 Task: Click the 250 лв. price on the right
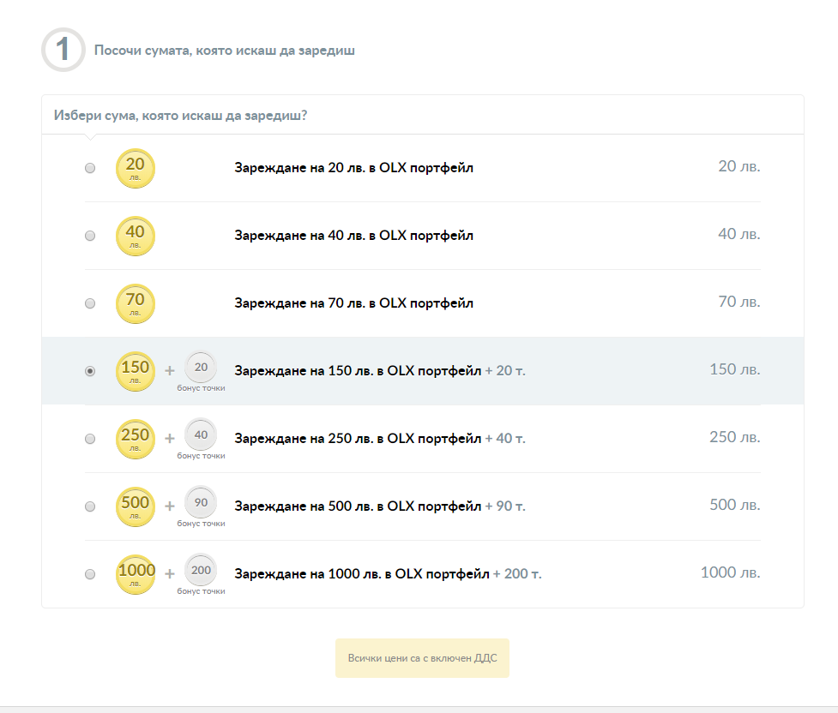click(735, 437)
